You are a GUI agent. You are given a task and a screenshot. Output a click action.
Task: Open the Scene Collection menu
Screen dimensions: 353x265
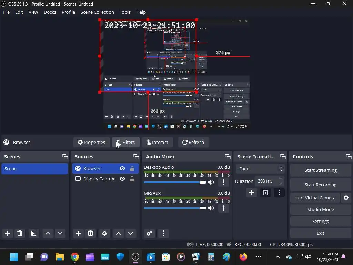[97, 12]
